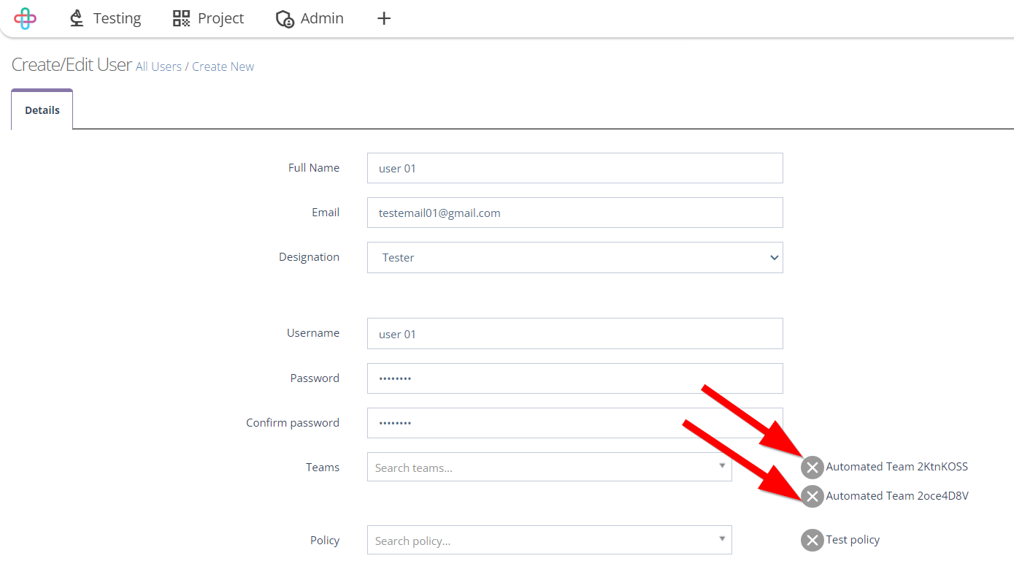Click the Designation field label
1014x572 pixels.
(x=309, y=257)
